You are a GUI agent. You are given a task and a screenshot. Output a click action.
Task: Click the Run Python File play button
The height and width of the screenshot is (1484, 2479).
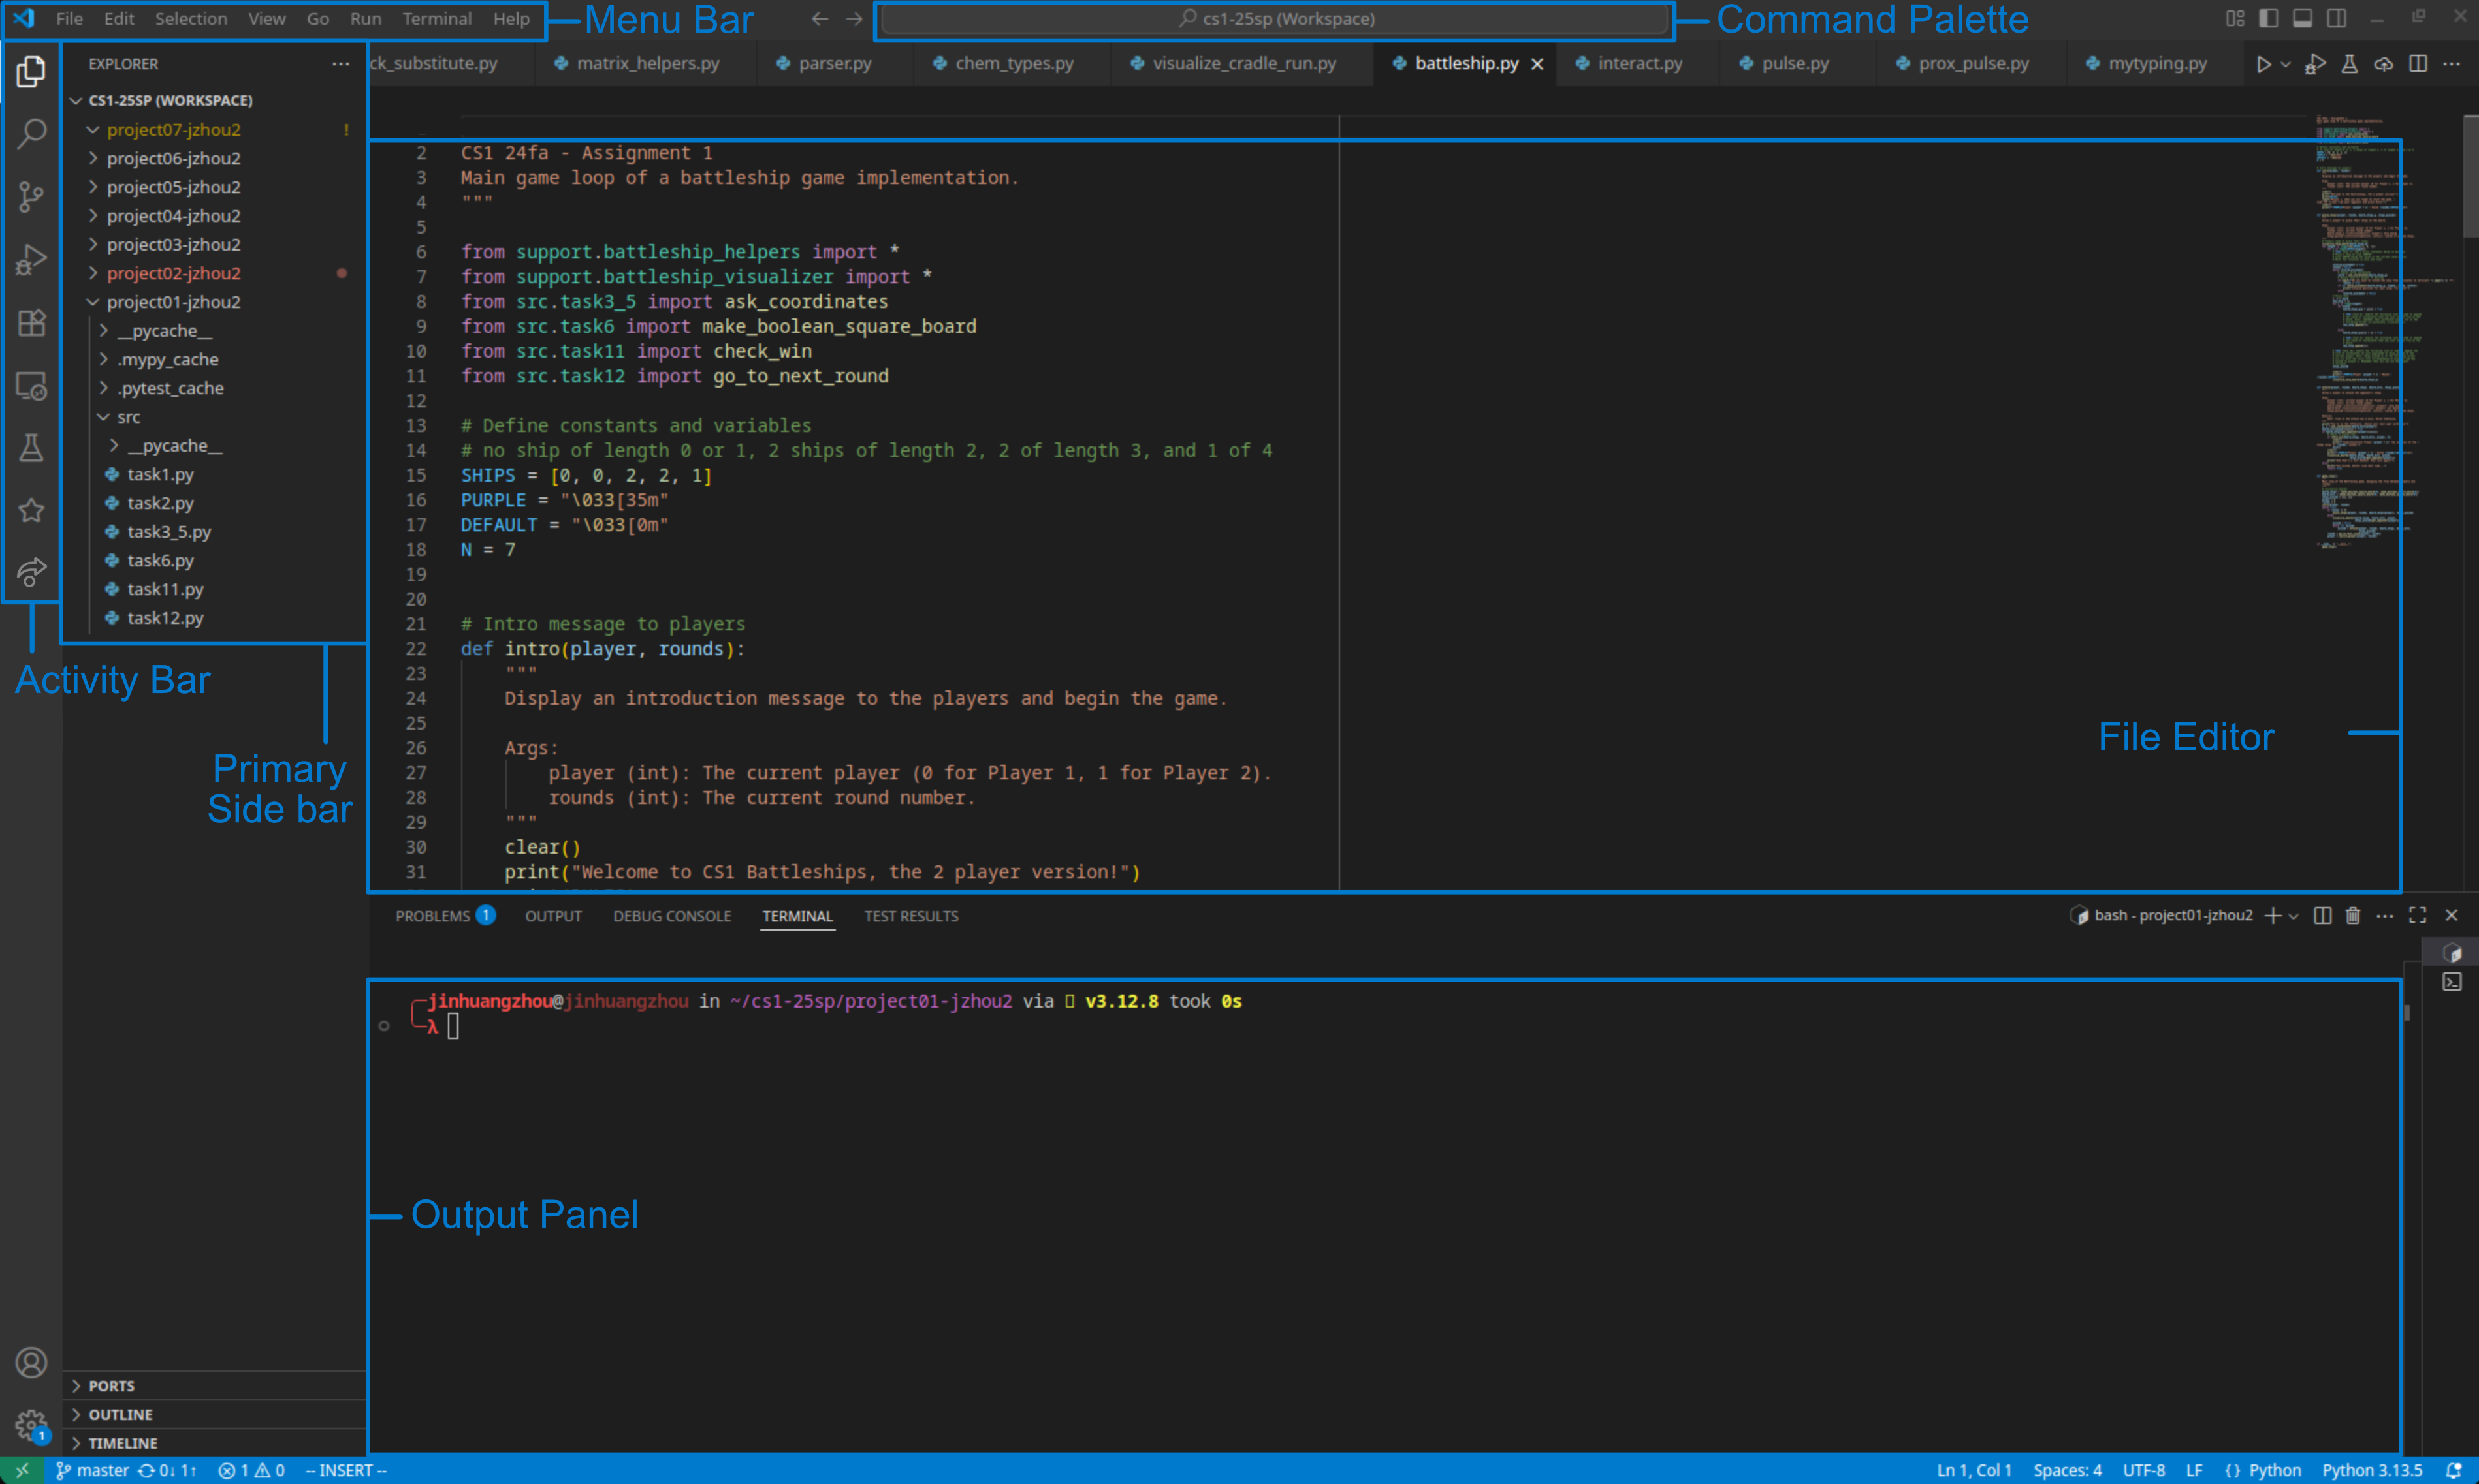coord(2263,64)
